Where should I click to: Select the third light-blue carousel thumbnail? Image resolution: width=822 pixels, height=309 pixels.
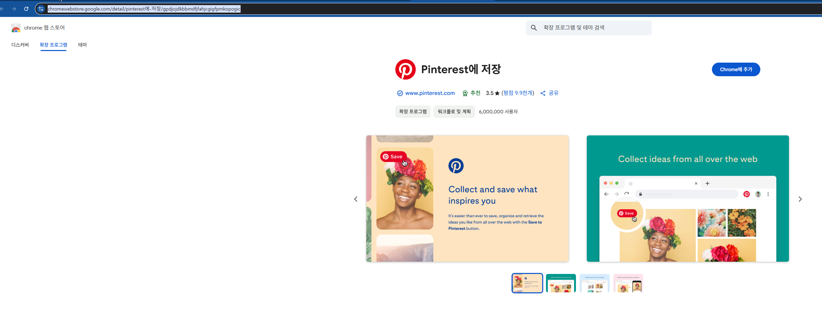[595, 283]
